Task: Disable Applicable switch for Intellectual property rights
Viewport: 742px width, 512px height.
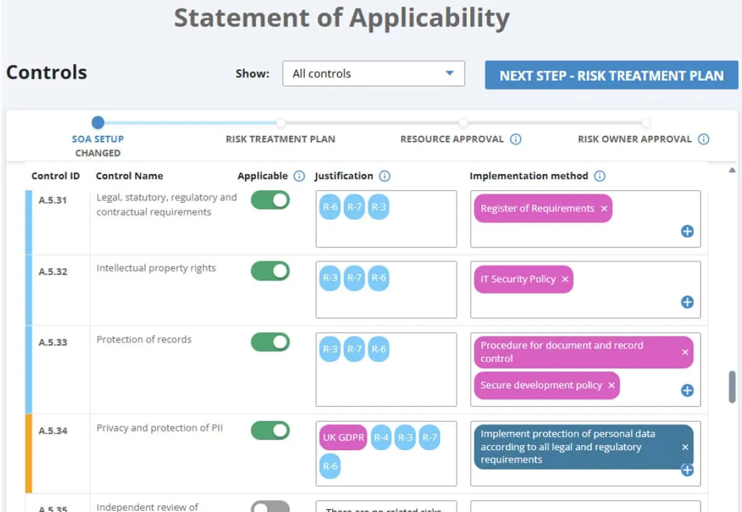Action: [270, 271]
